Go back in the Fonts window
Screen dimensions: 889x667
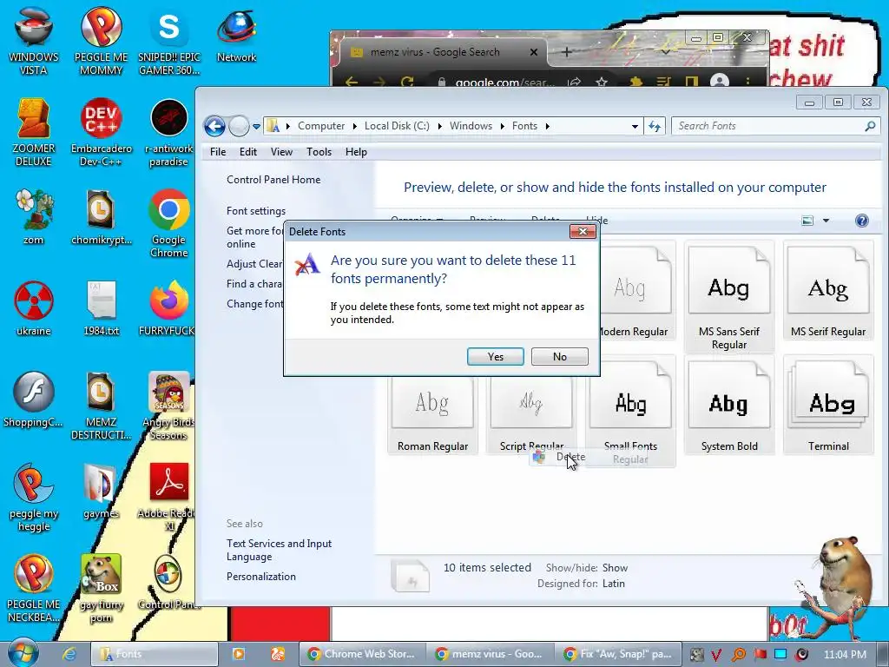click(215, 126)
